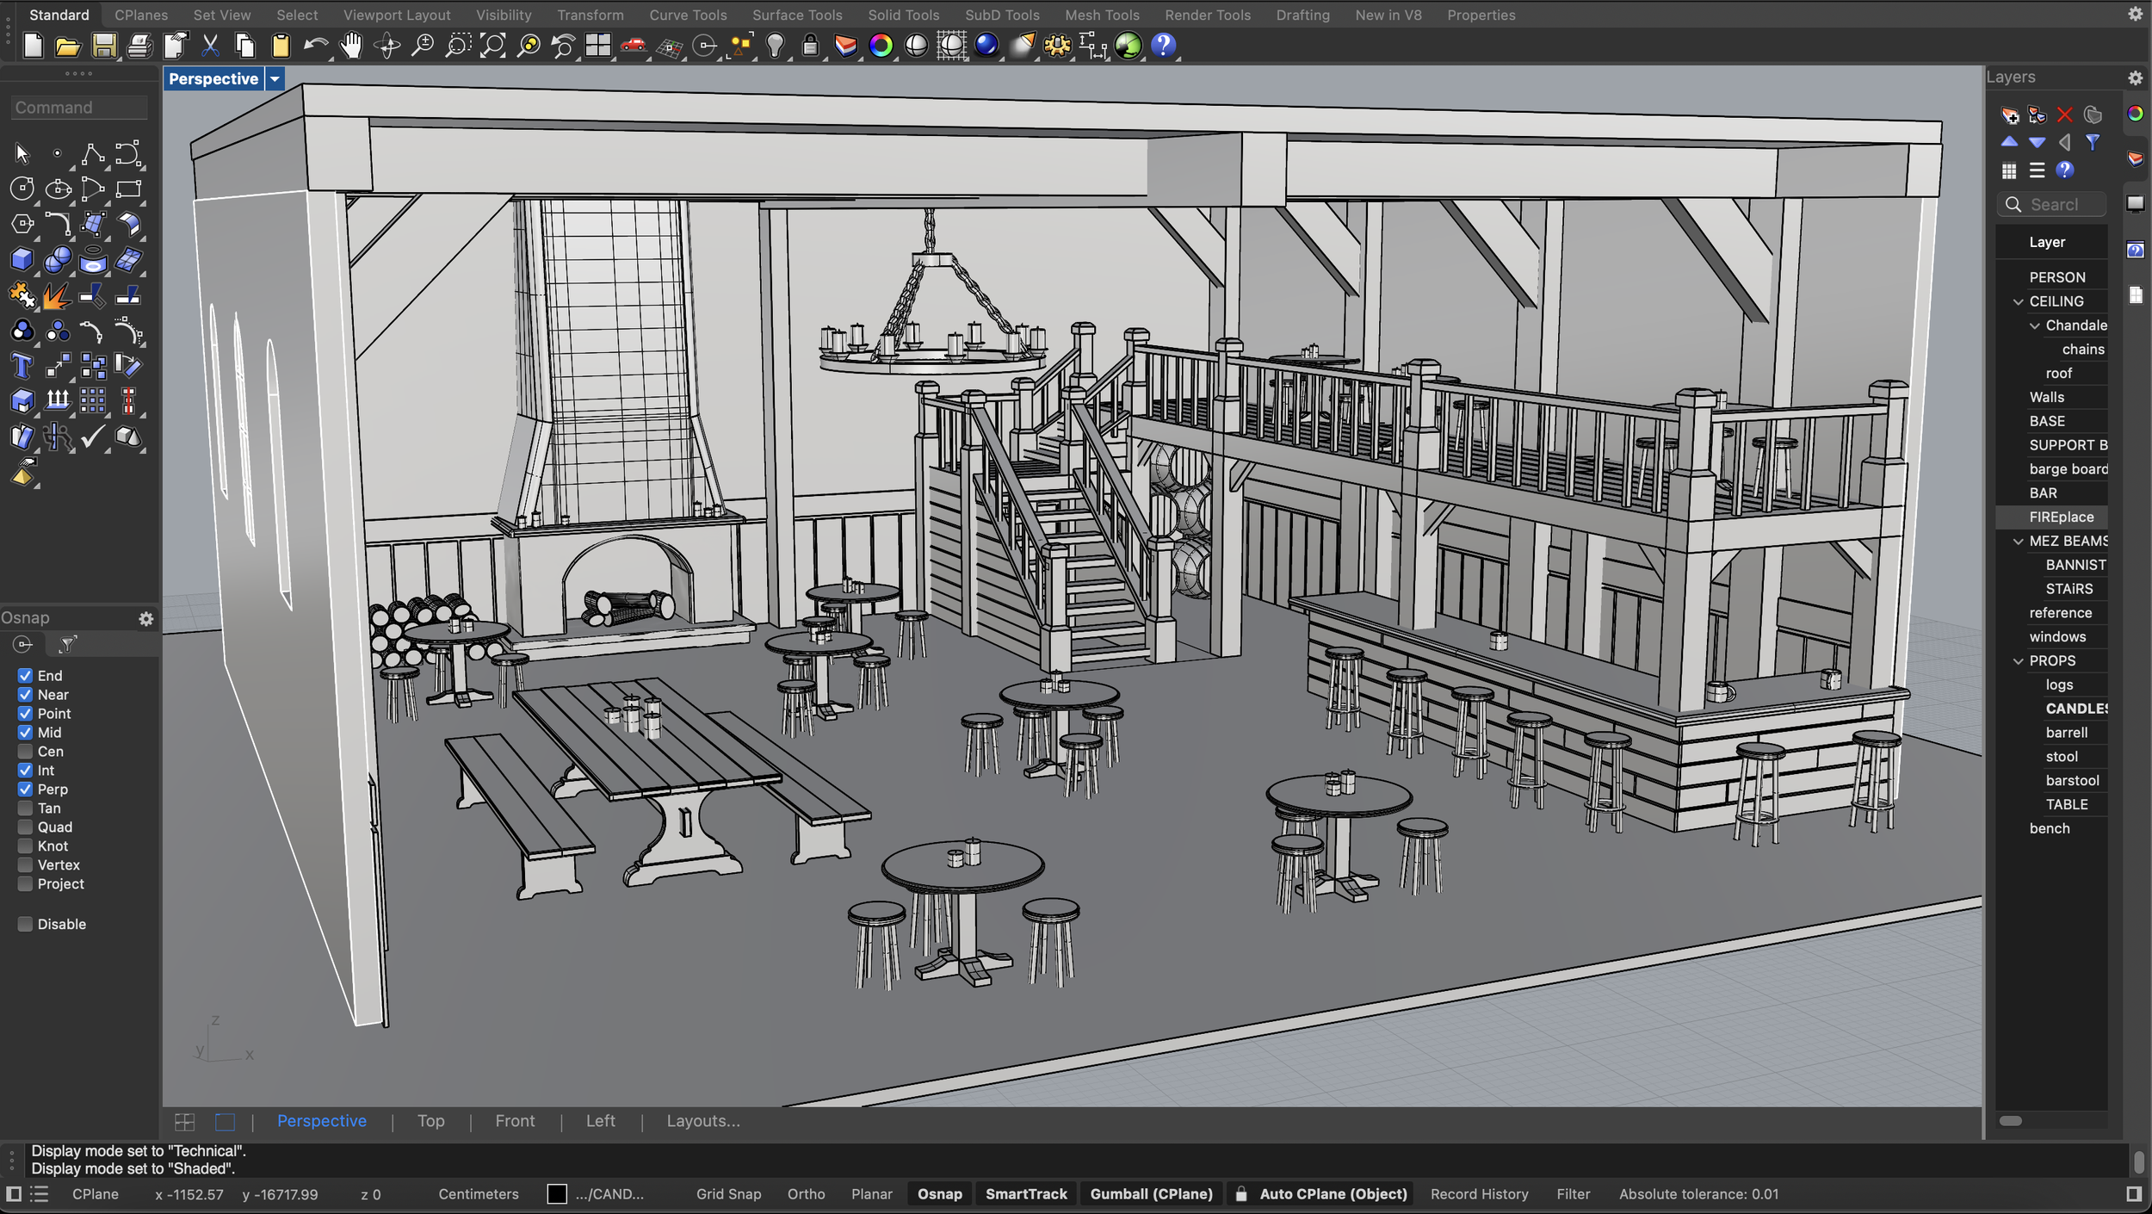Open the Perspective viewport dropdown arrow
The image size is (2152, 1214).
(x=275, y=79)
